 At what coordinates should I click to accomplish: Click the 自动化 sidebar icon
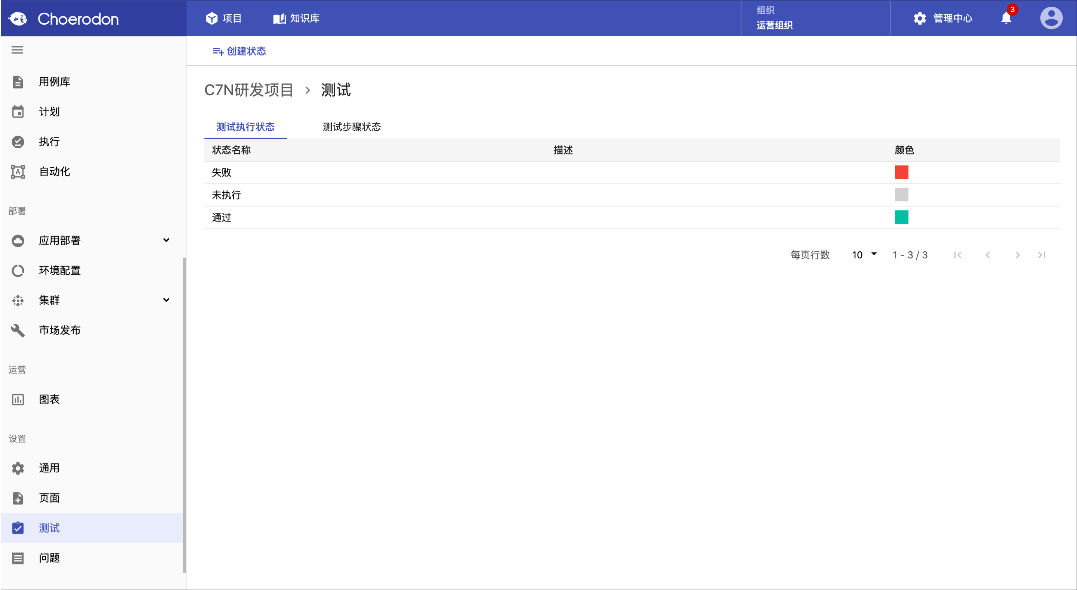tap(18, 172)
